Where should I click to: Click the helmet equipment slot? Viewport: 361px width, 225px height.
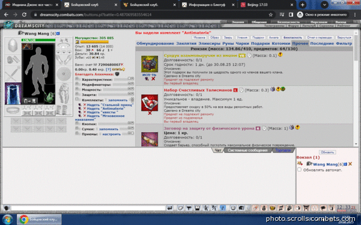[13, 46]
